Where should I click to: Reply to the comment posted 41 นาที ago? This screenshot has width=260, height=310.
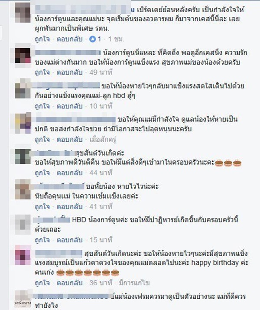tap(69, 207)
